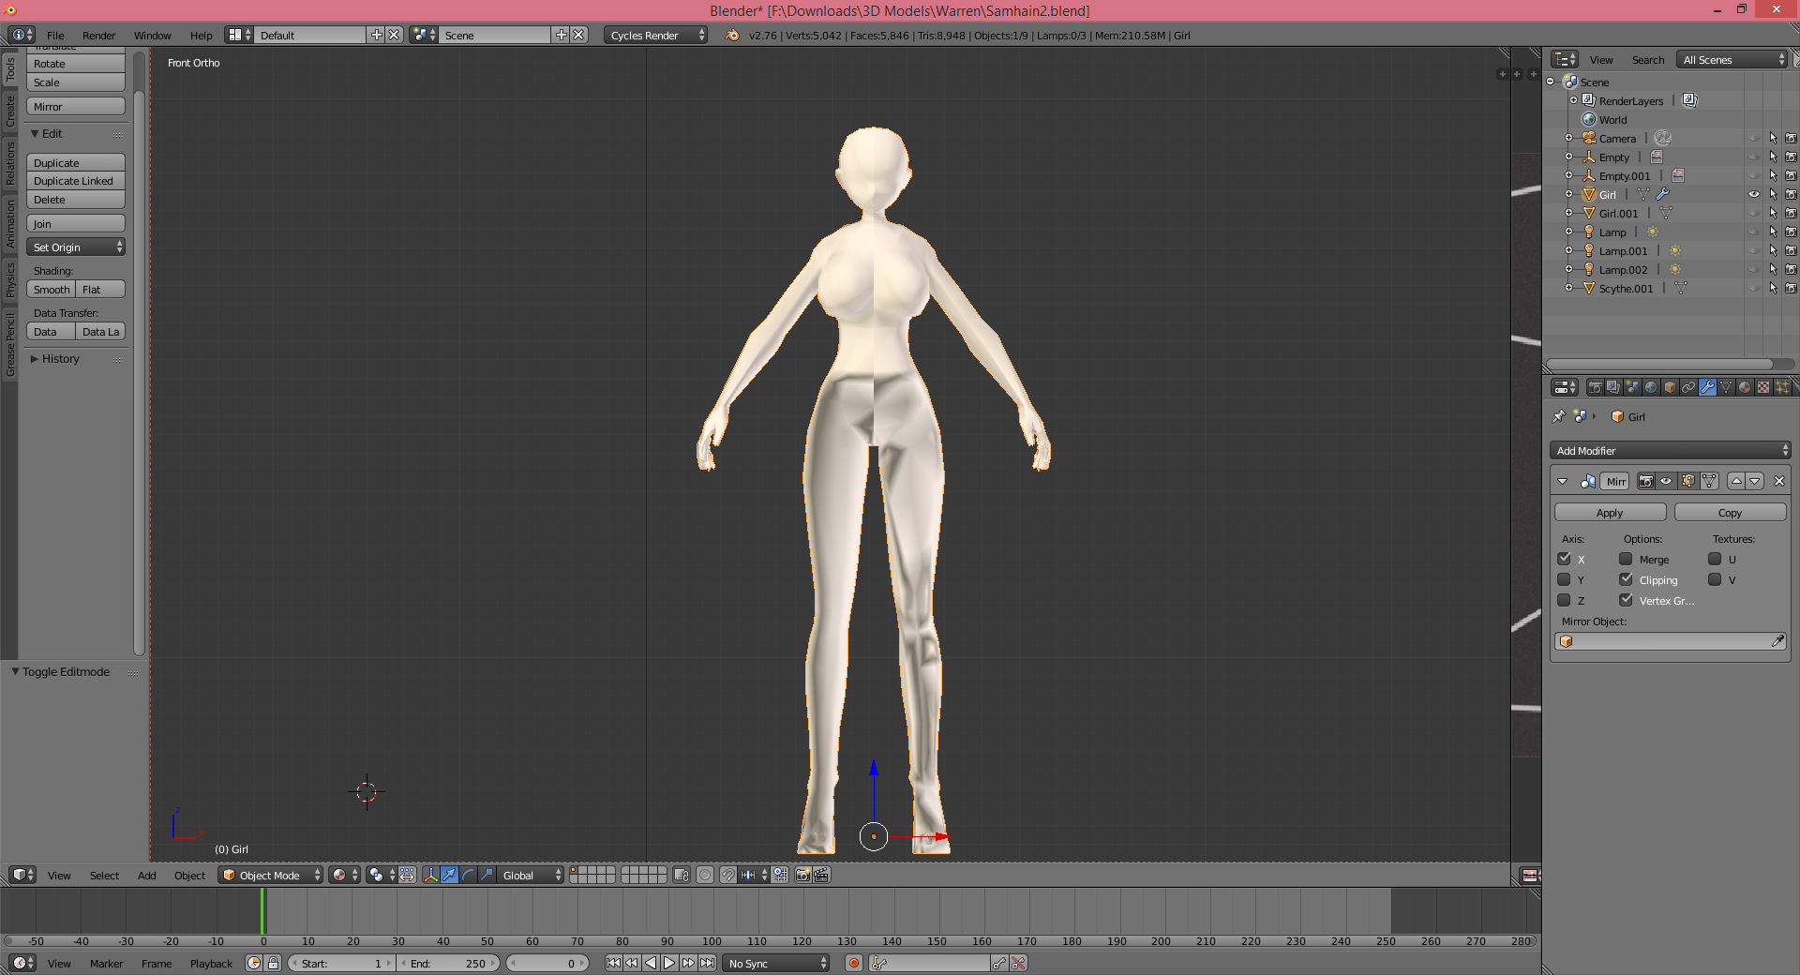Click the Join button
Viewport: 1800px width, 975px height.
pyautogui.click(x=76, y=224)
